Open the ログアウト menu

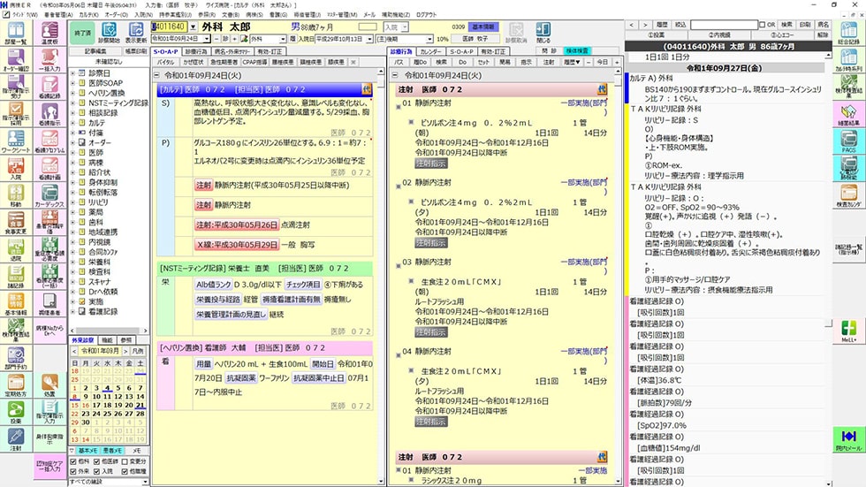(x=426, y=15)
